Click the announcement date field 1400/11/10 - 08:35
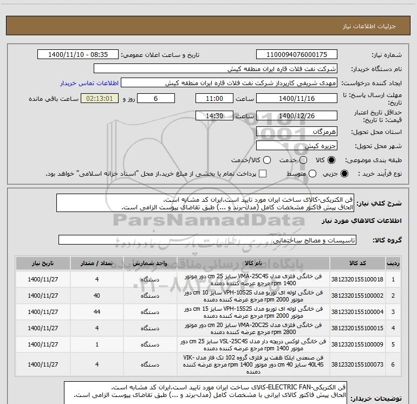 (x=77, y=55)
